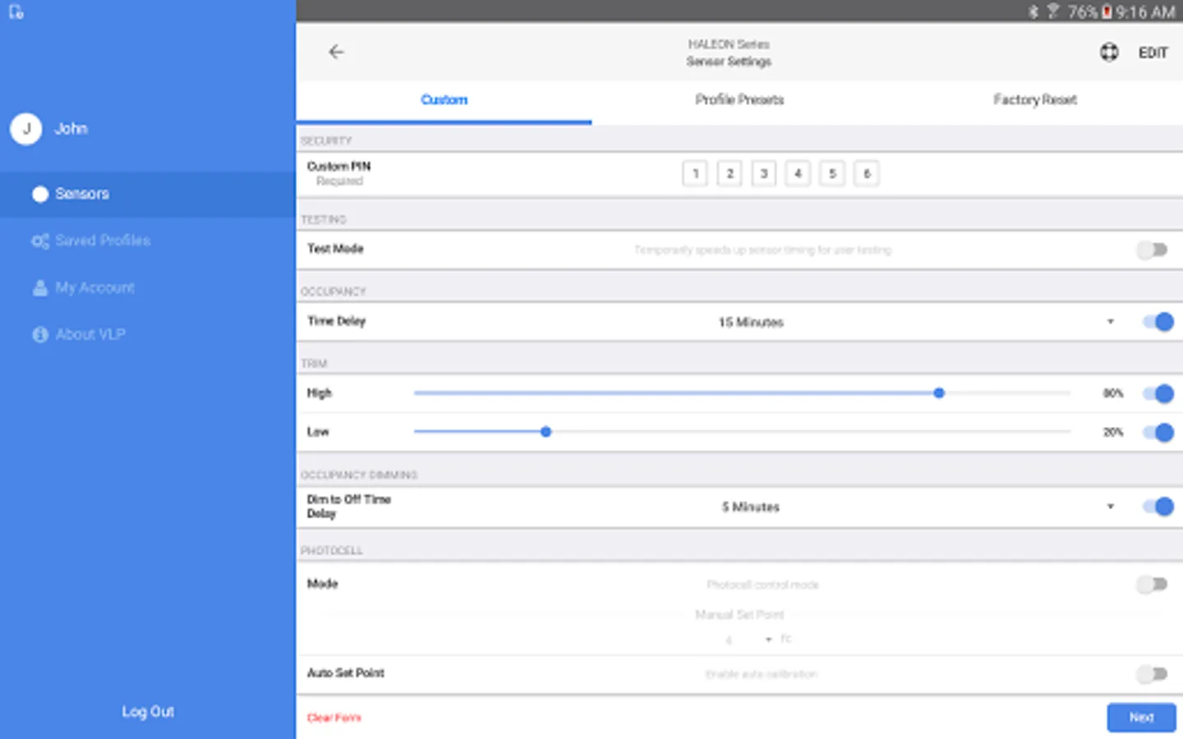Viewport: 1183px width, 739px height.
Task: Open Sensors in the sidebar
Action: coord(148,194)
